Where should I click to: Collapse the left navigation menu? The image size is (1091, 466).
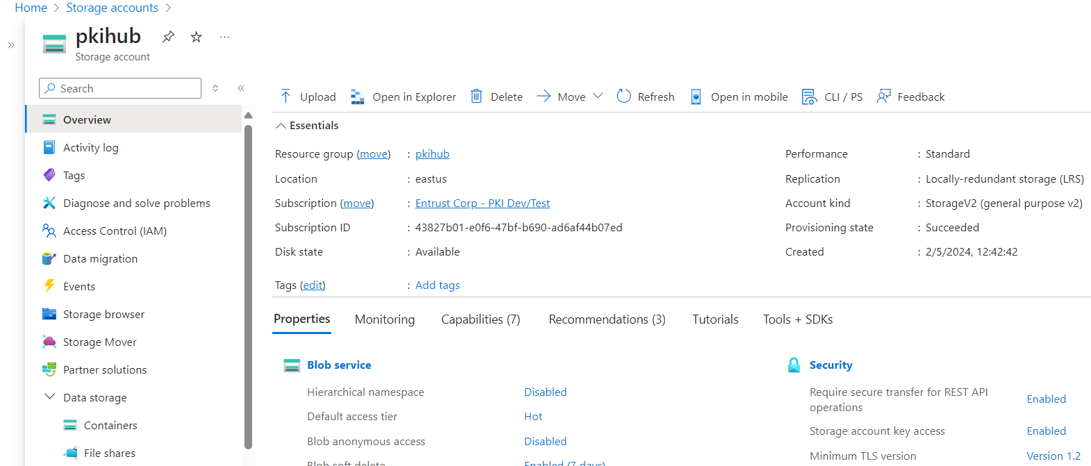pyautogui.click(x=241, y=88)
